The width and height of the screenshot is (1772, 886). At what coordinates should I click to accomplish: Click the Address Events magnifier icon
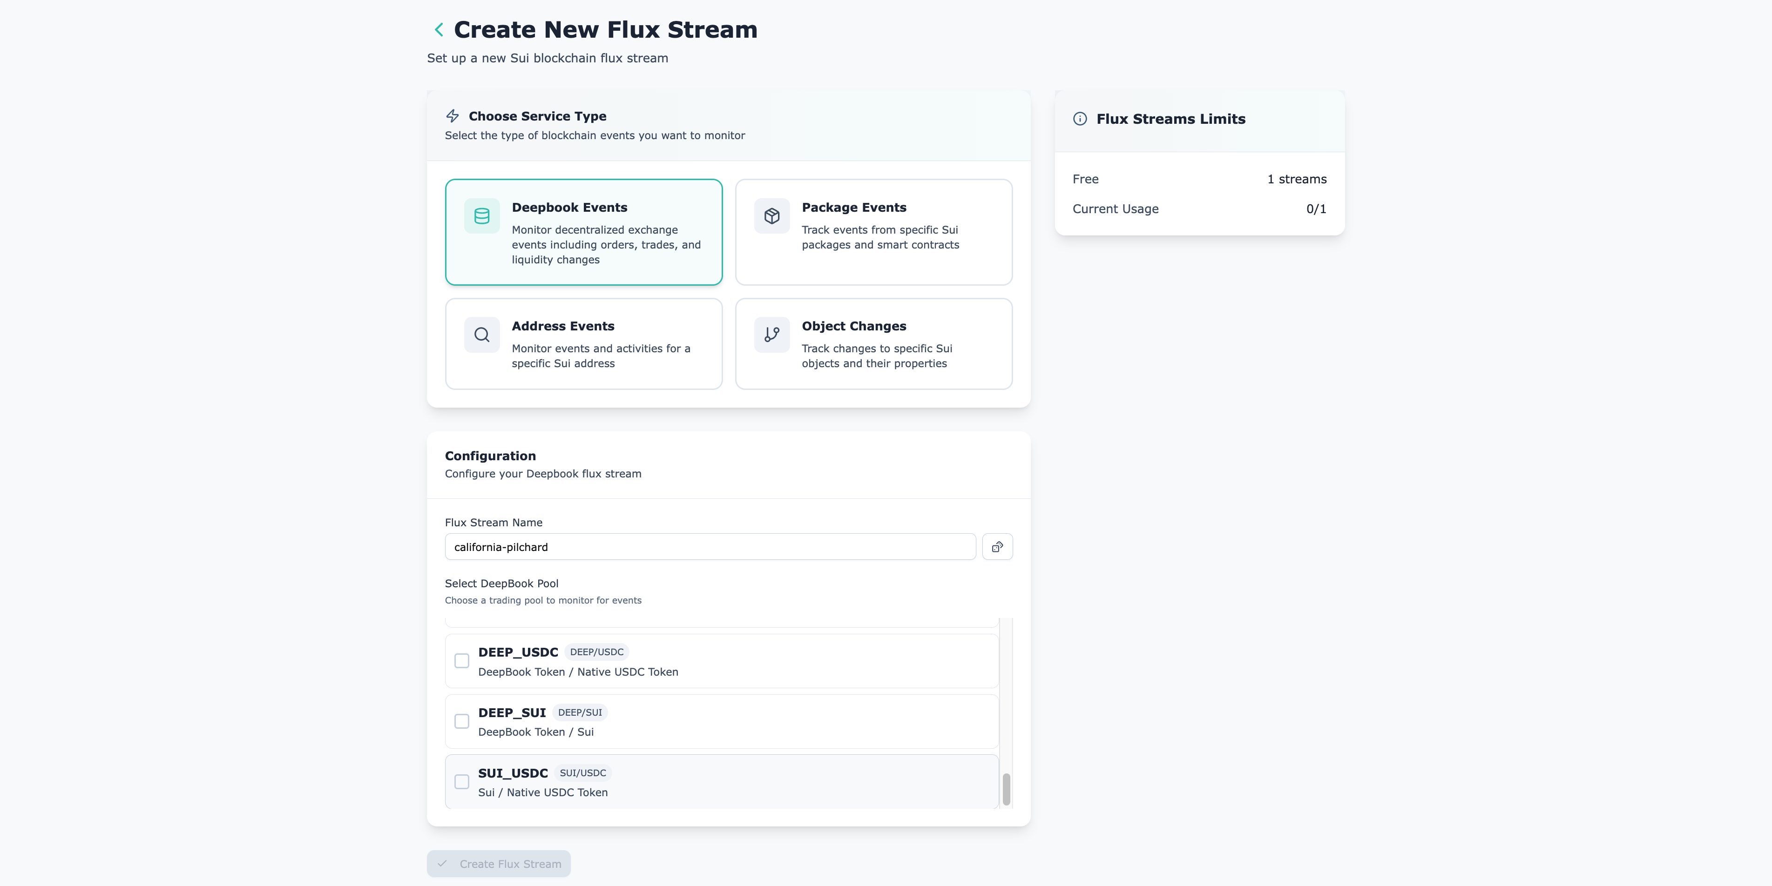click(481, 335)
